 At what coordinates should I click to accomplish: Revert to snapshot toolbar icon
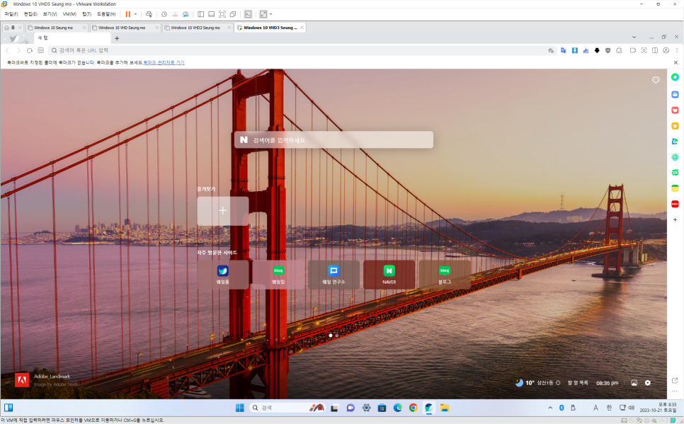tap(175, 14)
